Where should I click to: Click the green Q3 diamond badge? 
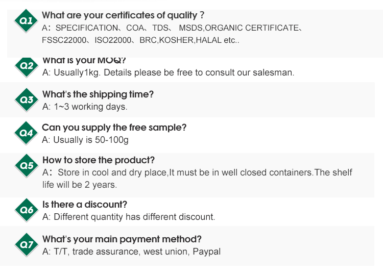(26, 99)
